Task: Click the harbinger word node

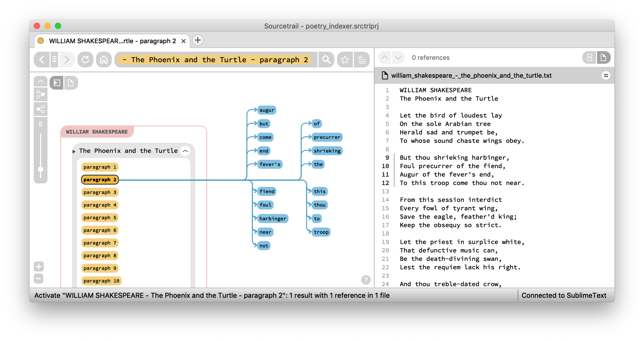Action: pos(272,218)
